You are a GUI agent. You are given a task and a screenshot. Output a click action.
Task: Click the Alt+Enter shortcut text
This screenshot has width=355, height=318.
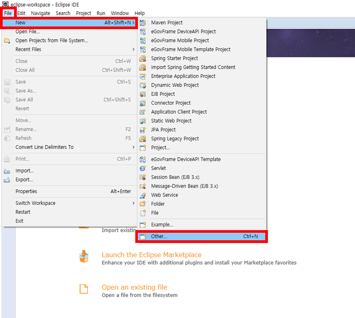pos(121,191)
